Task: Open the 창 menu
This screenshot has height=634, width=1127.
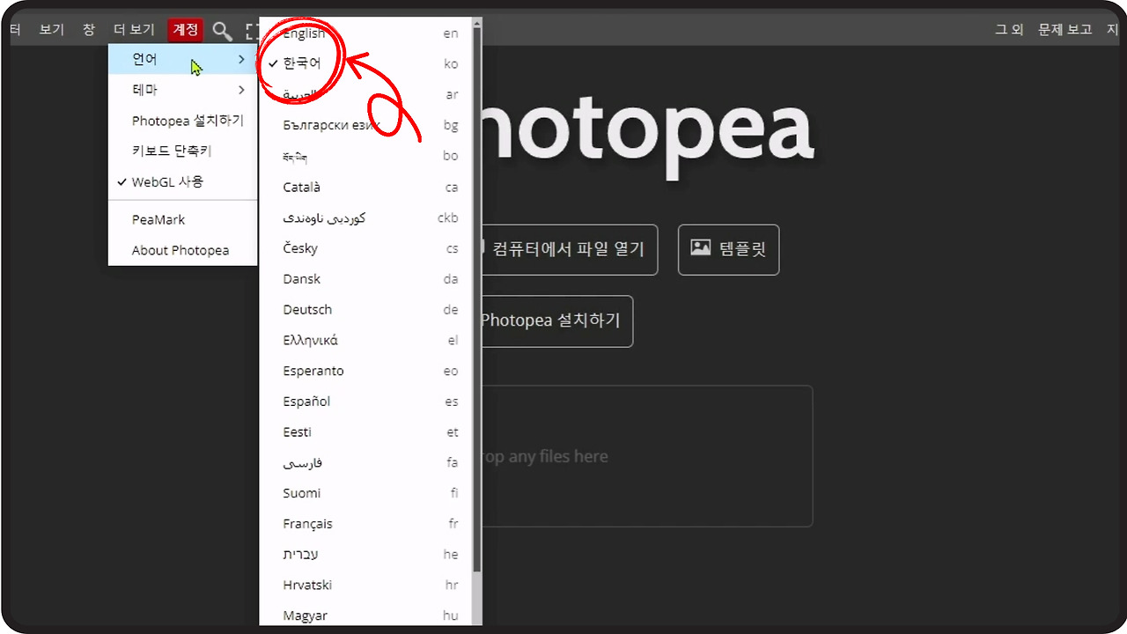Action: tap(89, 29)
